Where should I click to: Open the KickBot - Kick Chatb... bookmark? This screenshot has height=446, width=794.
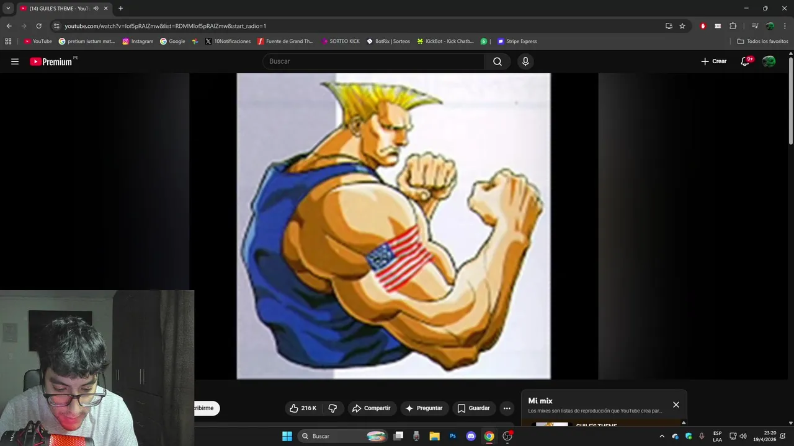[445, 42]
